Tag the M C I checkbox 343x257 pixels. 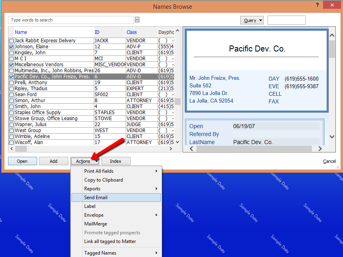(x=11, y=59)
